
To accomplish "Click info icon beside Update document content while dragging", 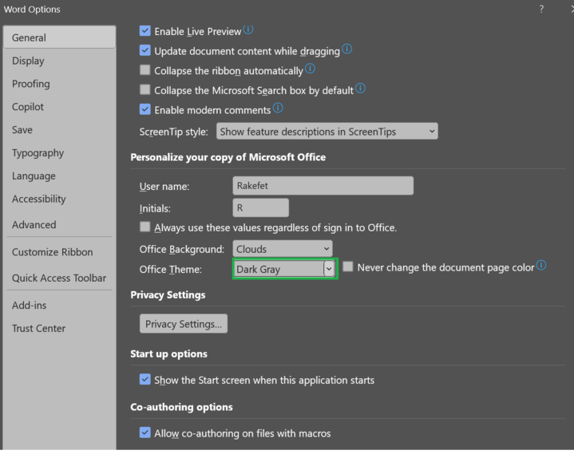I will click(347, 49).
